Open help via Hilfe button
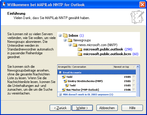Viewport: 147px width, 115px height. (x=132, y=108)
